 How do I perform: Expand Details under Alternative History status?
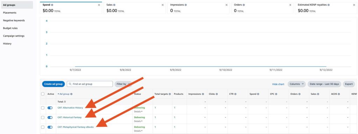[x=138, y=111]
